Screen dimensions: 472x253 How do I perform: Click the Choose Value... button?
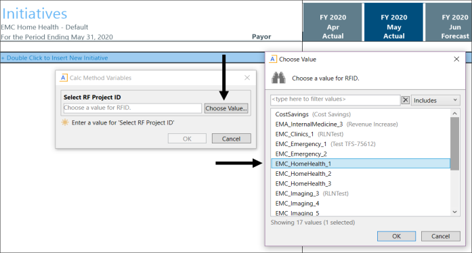[x=226, y=108]
